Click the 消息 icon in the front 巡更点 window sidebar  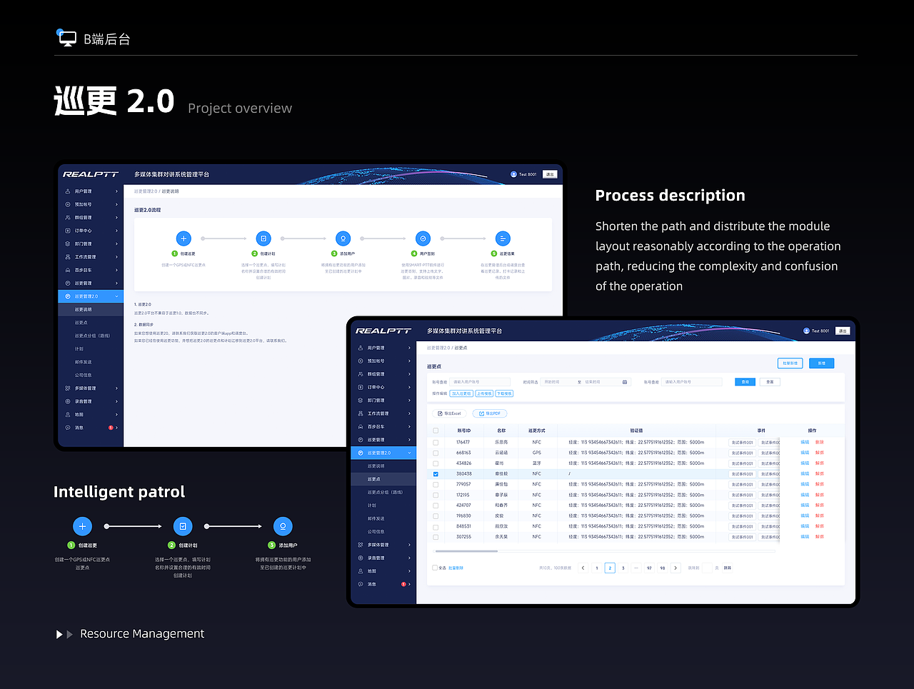coord(361,584)
